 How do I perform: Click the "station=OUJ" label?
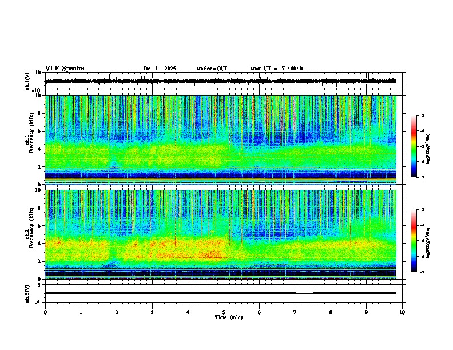point(212,69)
